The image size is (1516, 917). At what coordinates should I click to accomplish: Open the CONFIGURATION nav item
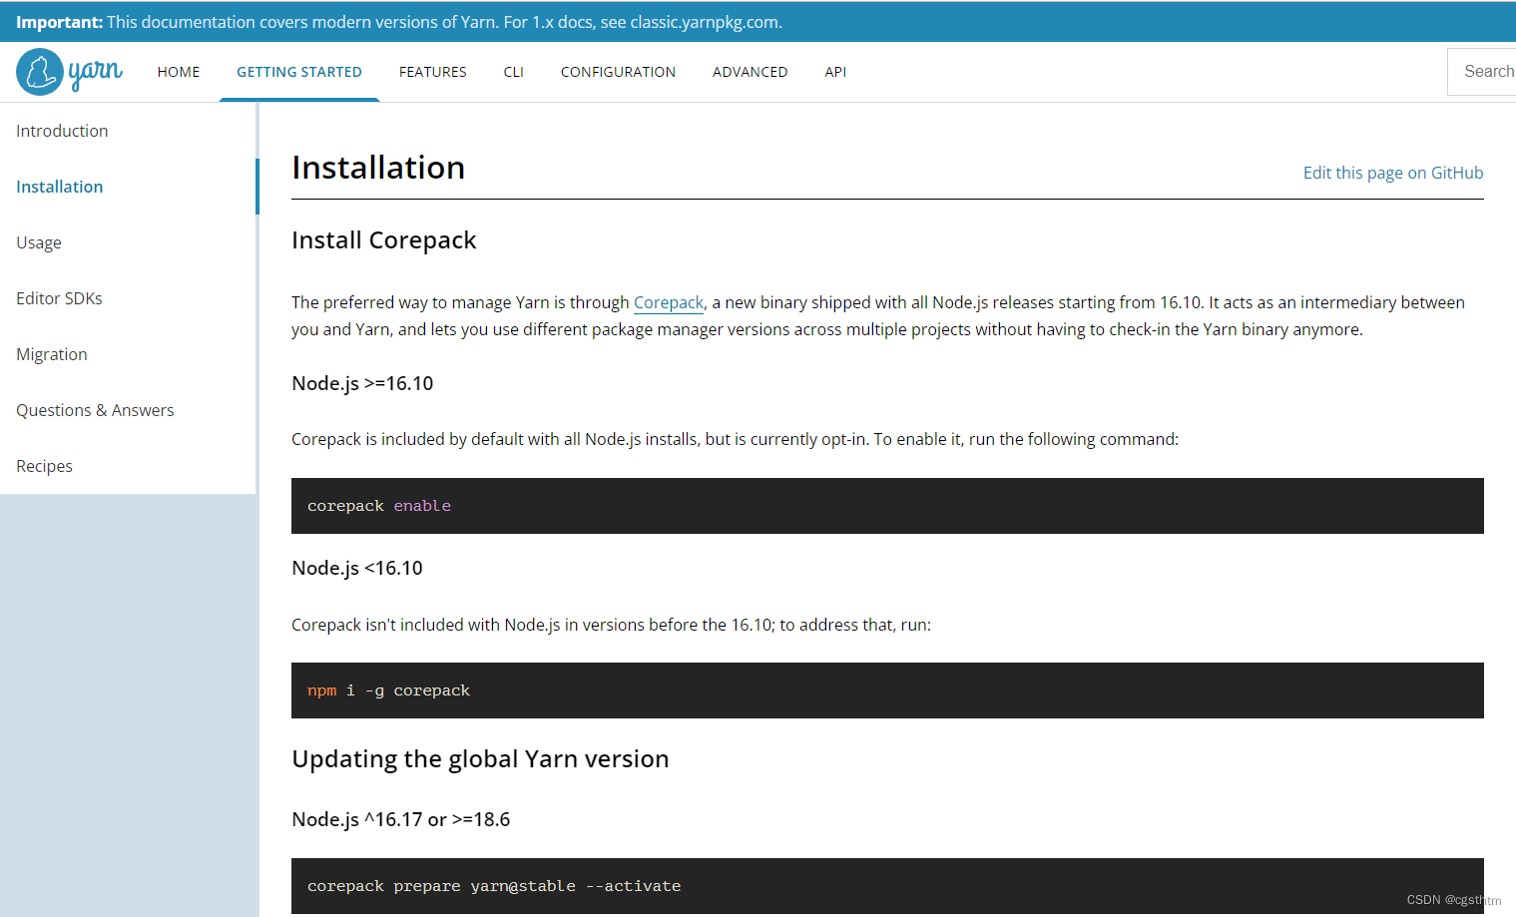pyautogui.click(x=618, y=72)
